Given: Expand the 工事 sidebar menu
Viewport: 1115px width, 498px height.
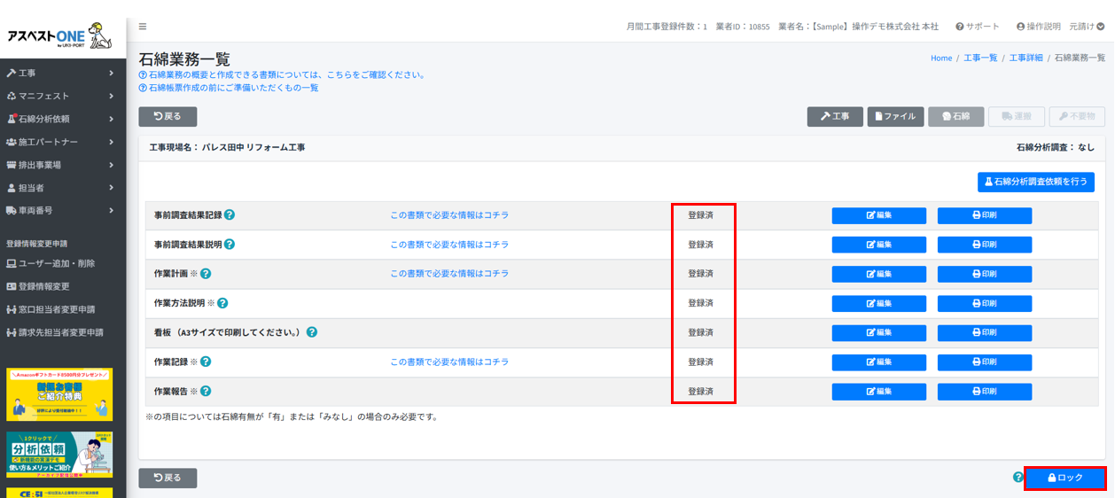Looking at the screenshot, I should [60, 73].
